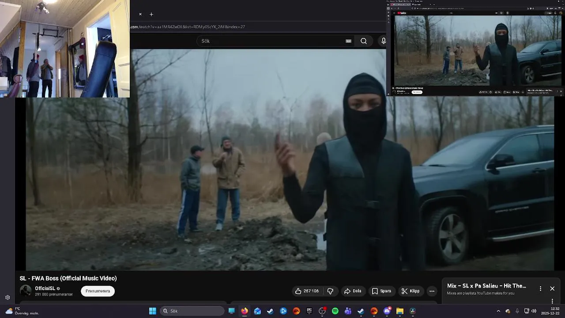Screen dimensions: 565x318
Task: Open the OfficialSL channel avatar
Action: click(x=26, y=291)
